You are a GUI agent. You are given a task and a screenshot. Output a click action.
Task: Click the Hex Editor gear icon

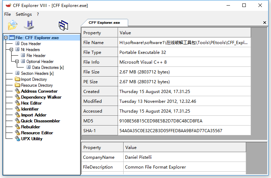pyautogui.click(x=18, y=103)
